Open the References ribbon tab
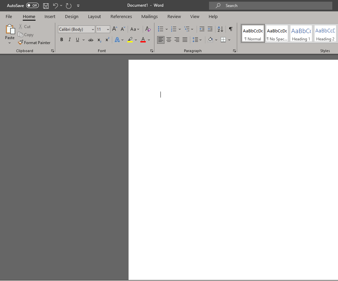The image size is (338, 281). point(121,16)
